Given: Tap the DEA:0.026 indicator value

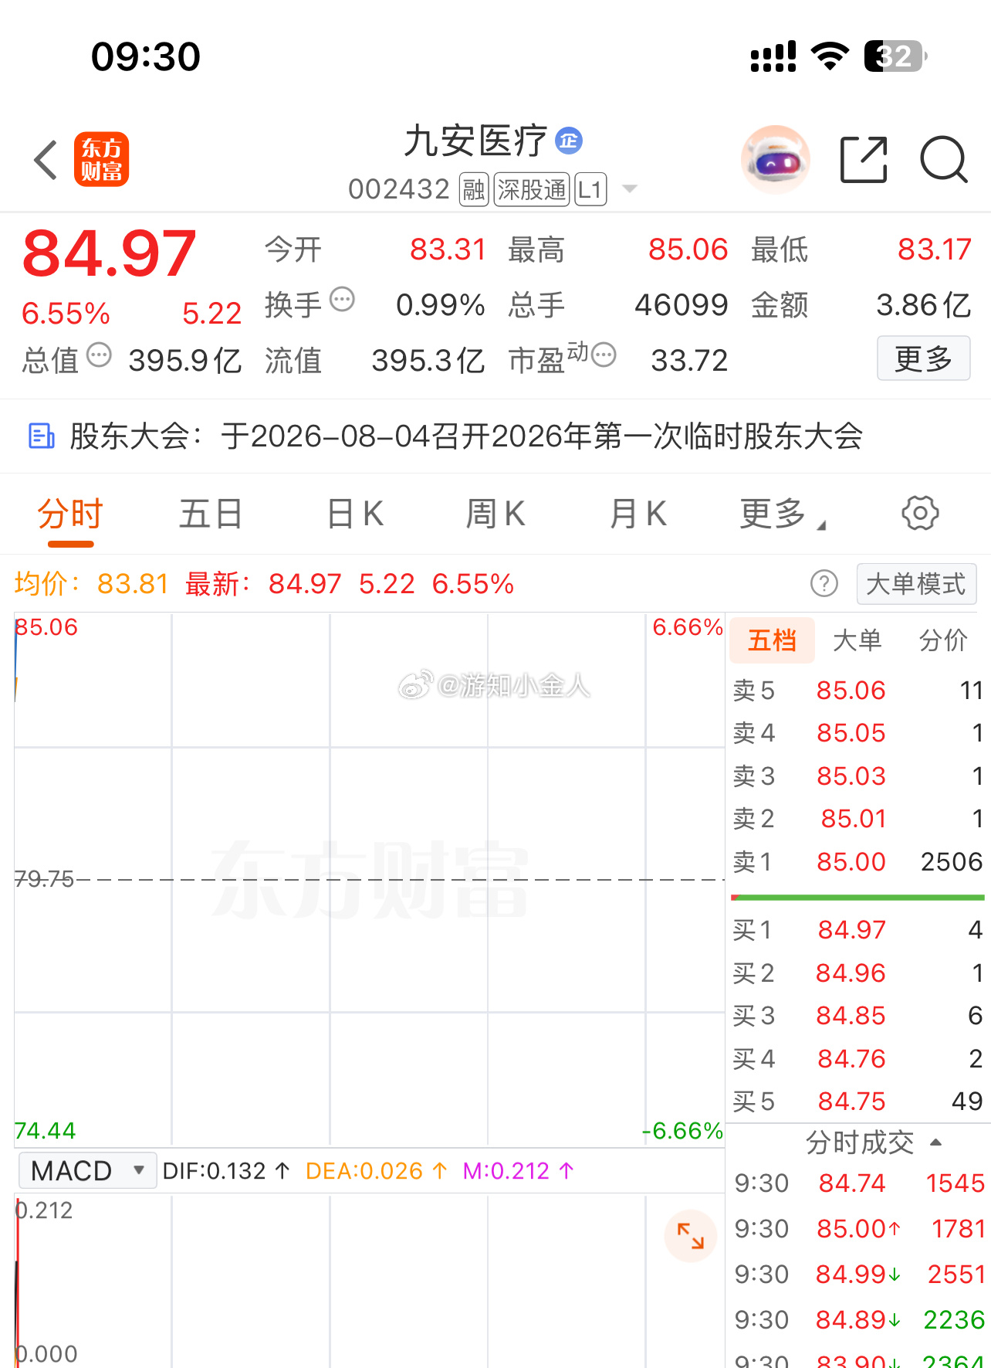Looking at the screenshot, I should point(377,1171).
